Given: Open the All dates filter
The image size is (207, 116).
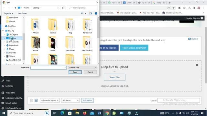Looking at the screenshot, I should 70,101.
